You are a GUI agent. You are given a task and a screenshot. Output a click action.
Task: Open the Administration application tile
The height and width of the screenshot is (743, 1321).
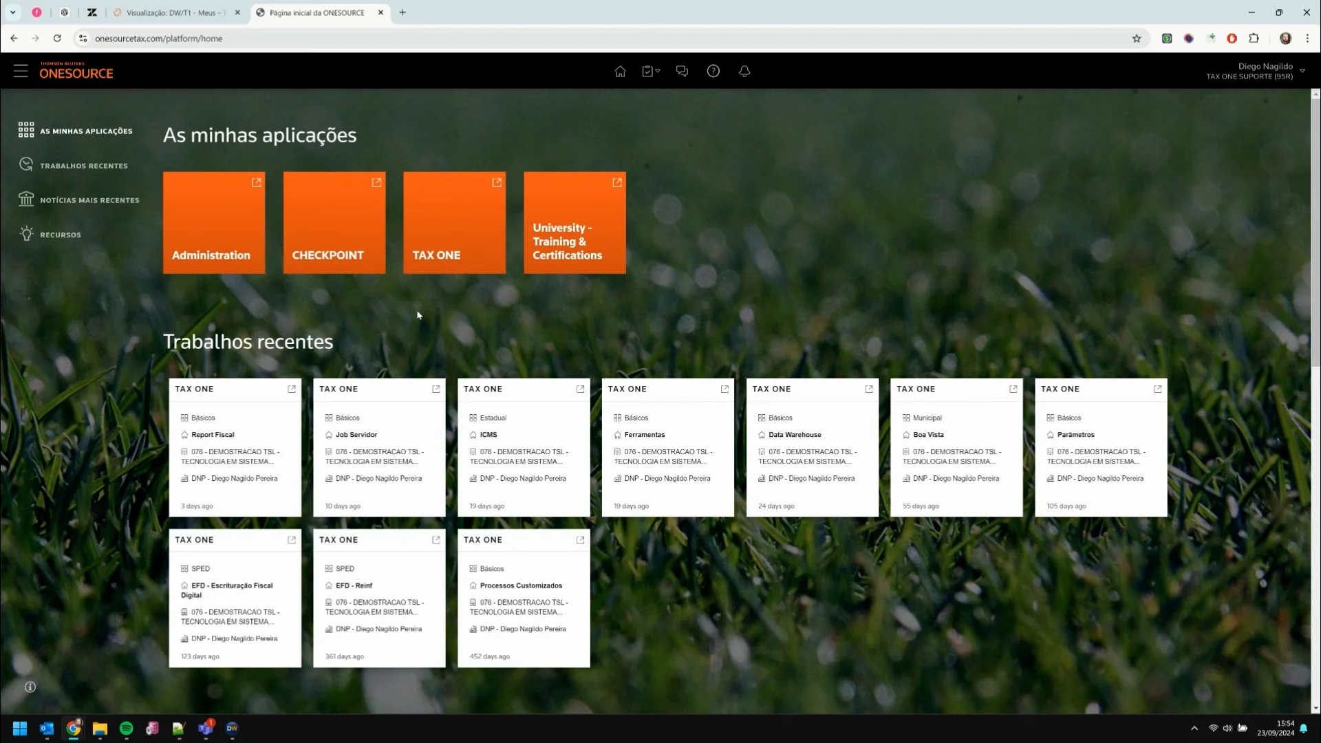[x=214, y=223]
